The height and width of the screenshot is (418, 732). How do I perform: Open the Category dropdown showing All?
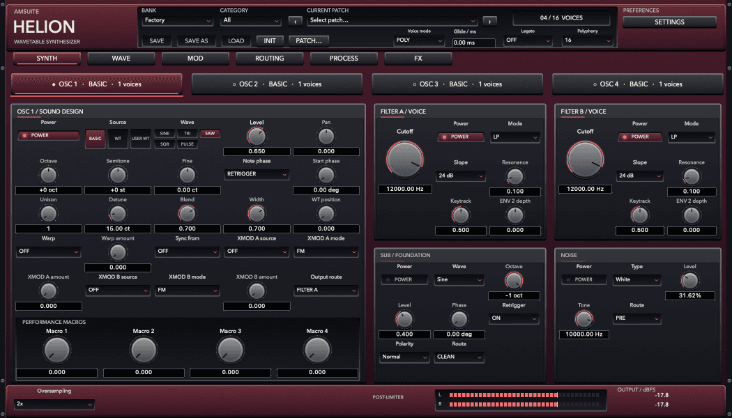(251, 20)
